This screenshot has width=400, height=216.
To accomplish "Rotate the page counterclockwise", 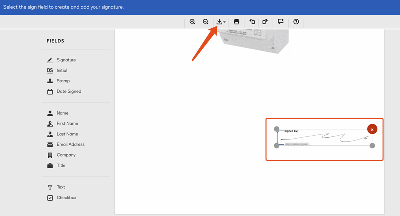I will 252,22.
